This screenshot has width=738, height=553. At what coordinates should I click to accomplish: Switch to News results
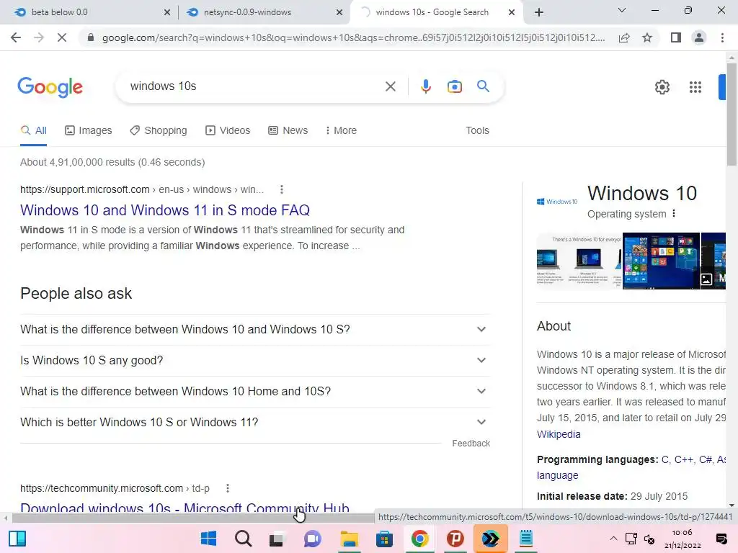[288, 130]
